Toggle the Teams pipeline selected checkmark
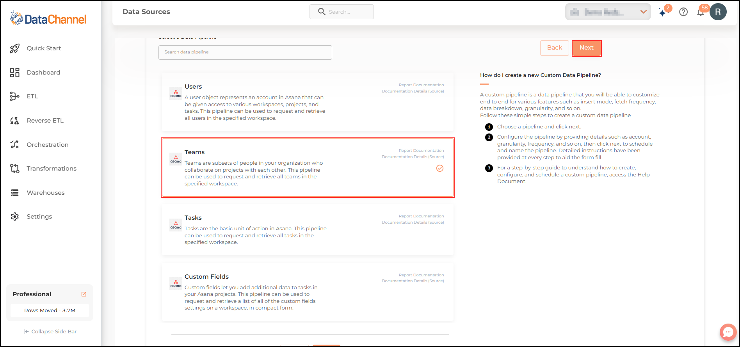This screenshot has height=347, width=740. tap(440, 168)
